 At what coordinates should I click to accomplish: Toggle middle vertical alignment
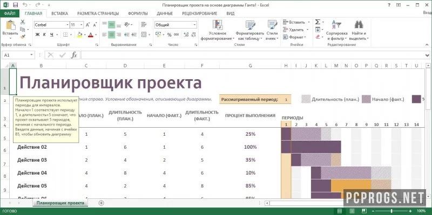(111, 25)
